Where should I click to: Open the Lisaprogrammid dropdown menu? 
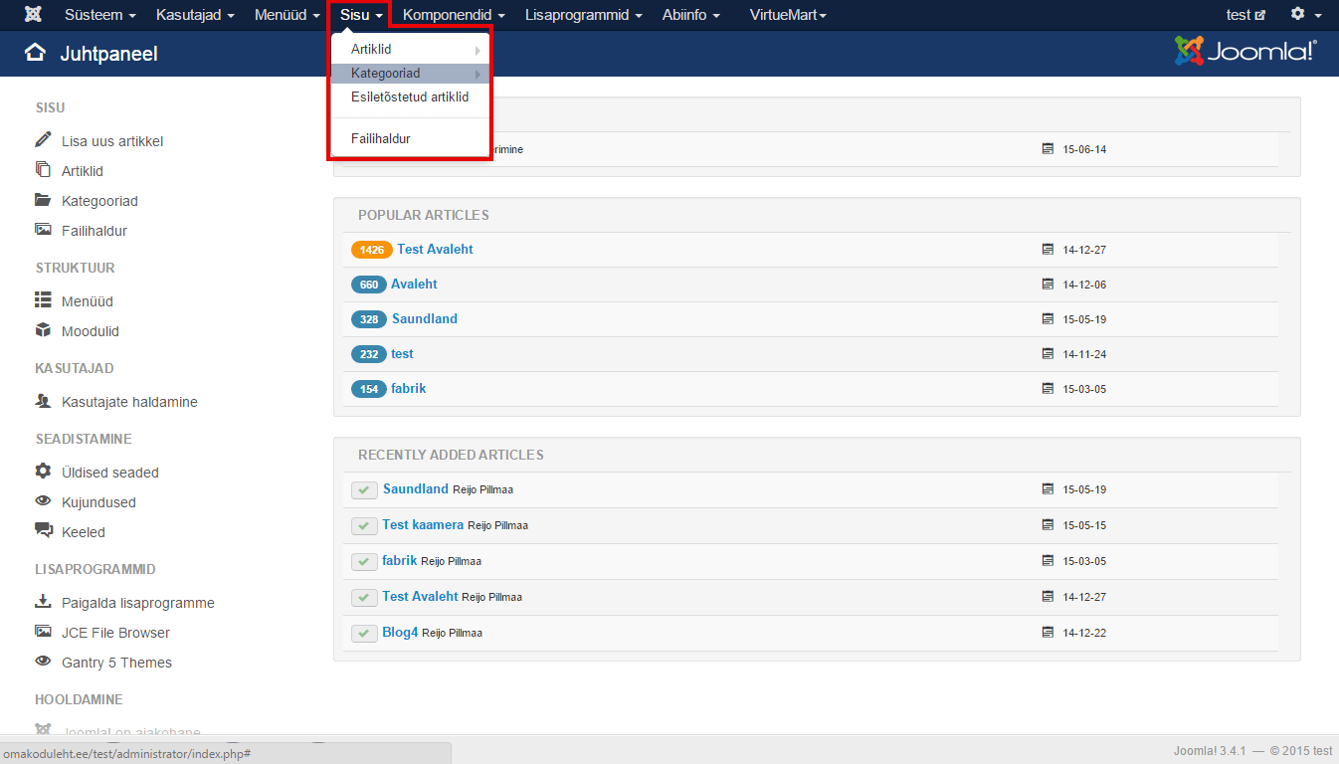tap(583, 15)
